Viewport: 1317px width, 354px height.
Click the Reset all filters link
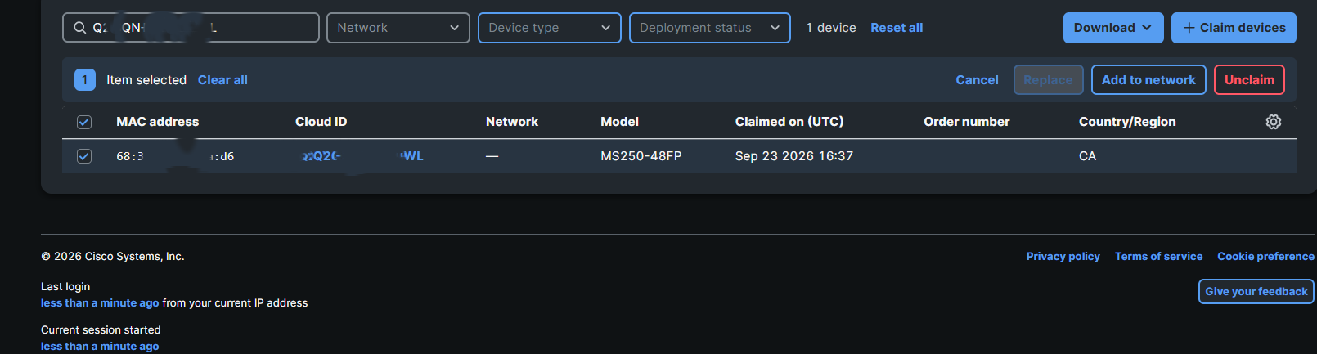point(897,28)
